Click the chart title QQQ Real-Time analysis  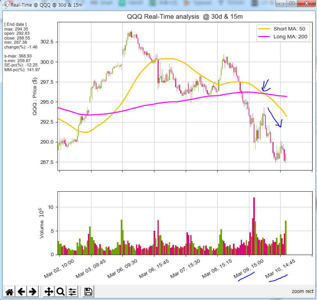point(185,16)
